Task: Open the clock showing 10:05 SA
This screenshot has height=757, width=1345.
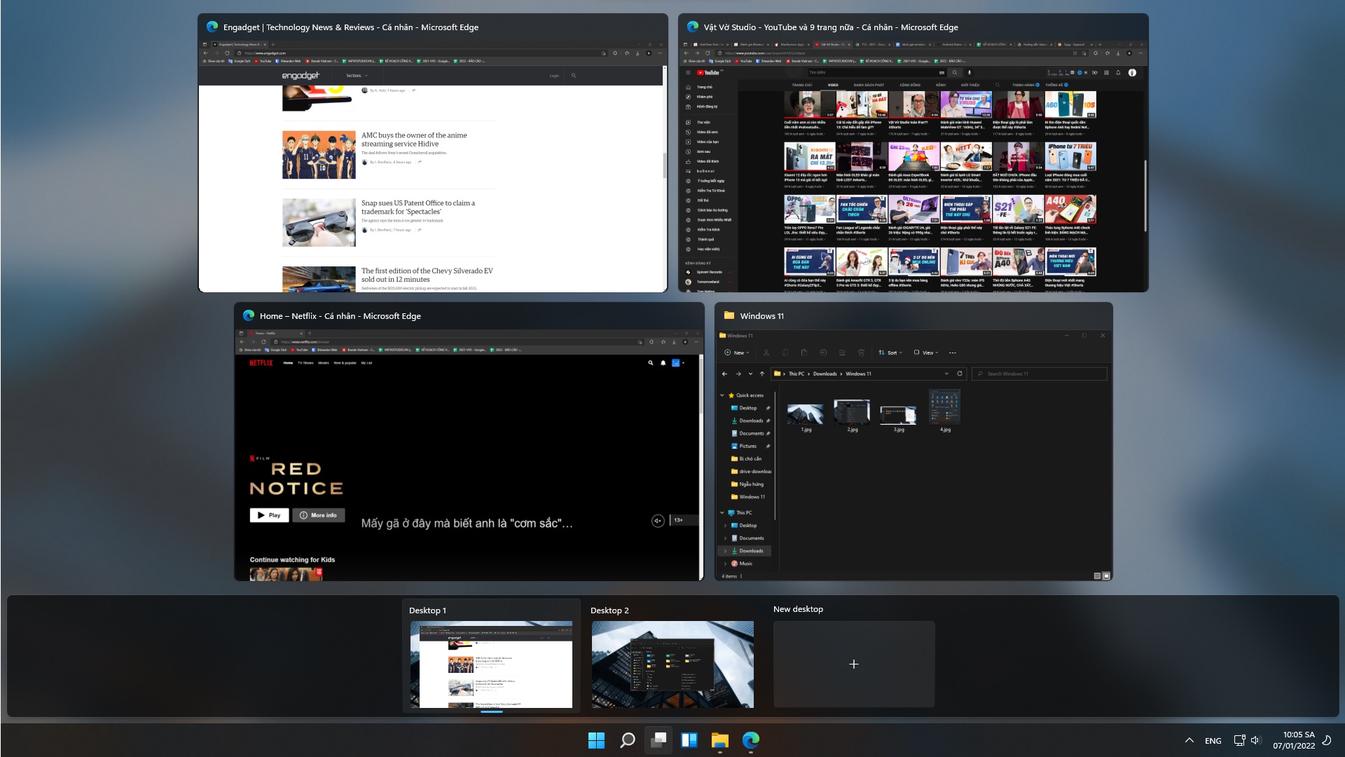Action: tap(1294, 740)
